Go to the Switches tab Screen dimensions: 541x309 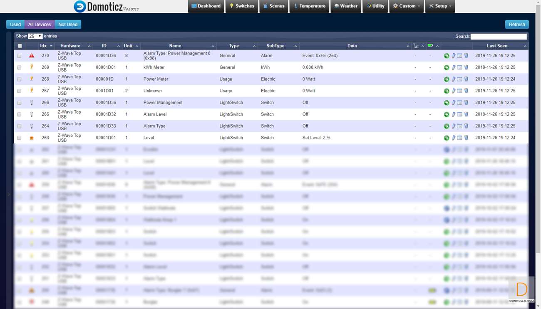[x=242, y=6]
